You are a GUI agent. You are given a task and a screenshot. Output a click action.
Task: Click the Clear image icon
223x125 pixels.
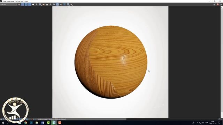[47, 5]
